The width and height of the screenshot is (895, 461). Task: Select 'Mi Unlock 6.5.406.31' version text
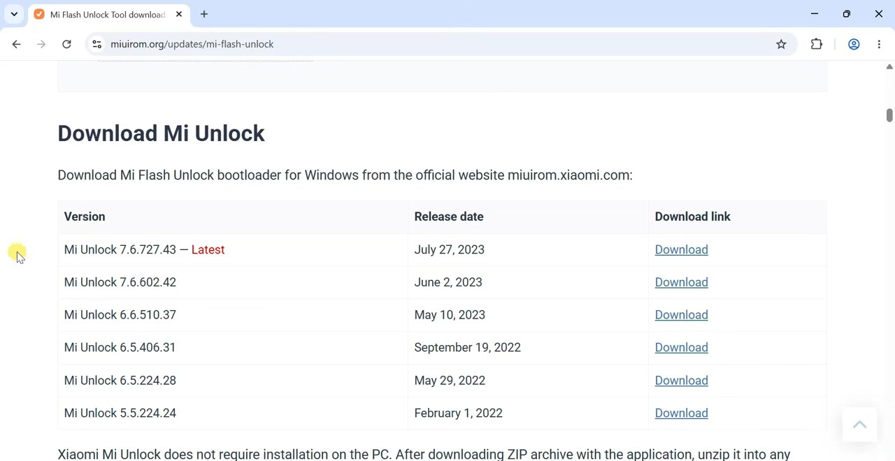120,347
